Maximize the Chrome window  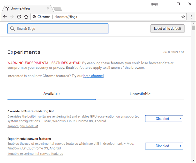[178, 4]
